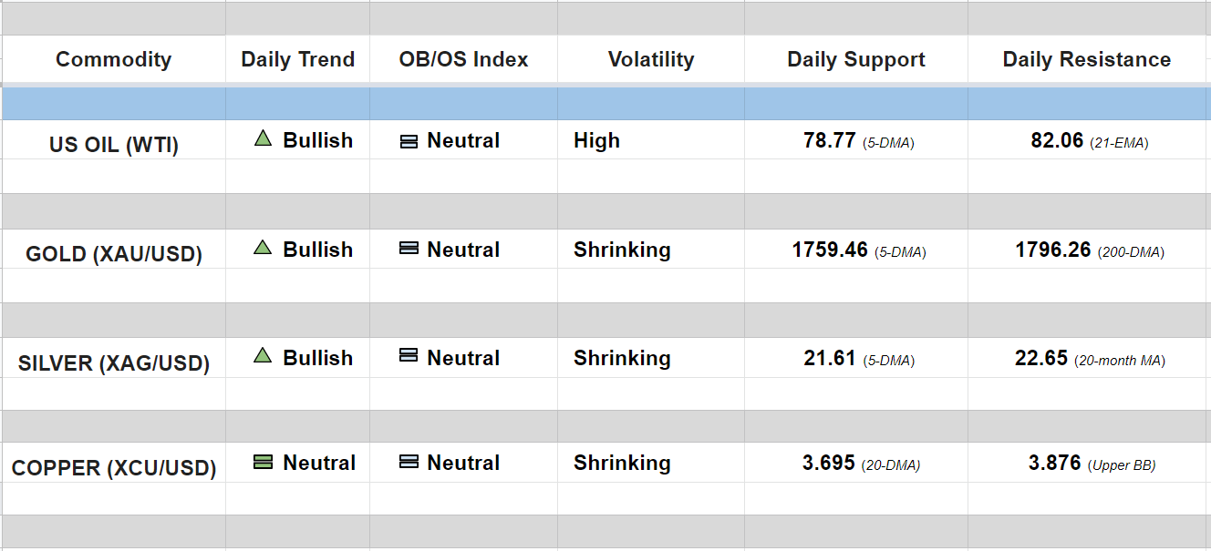Image resolution: width=1211 pixels, height=551 pixels.
Task: Click the Daily Resistance header cell
Action: 1086,60
